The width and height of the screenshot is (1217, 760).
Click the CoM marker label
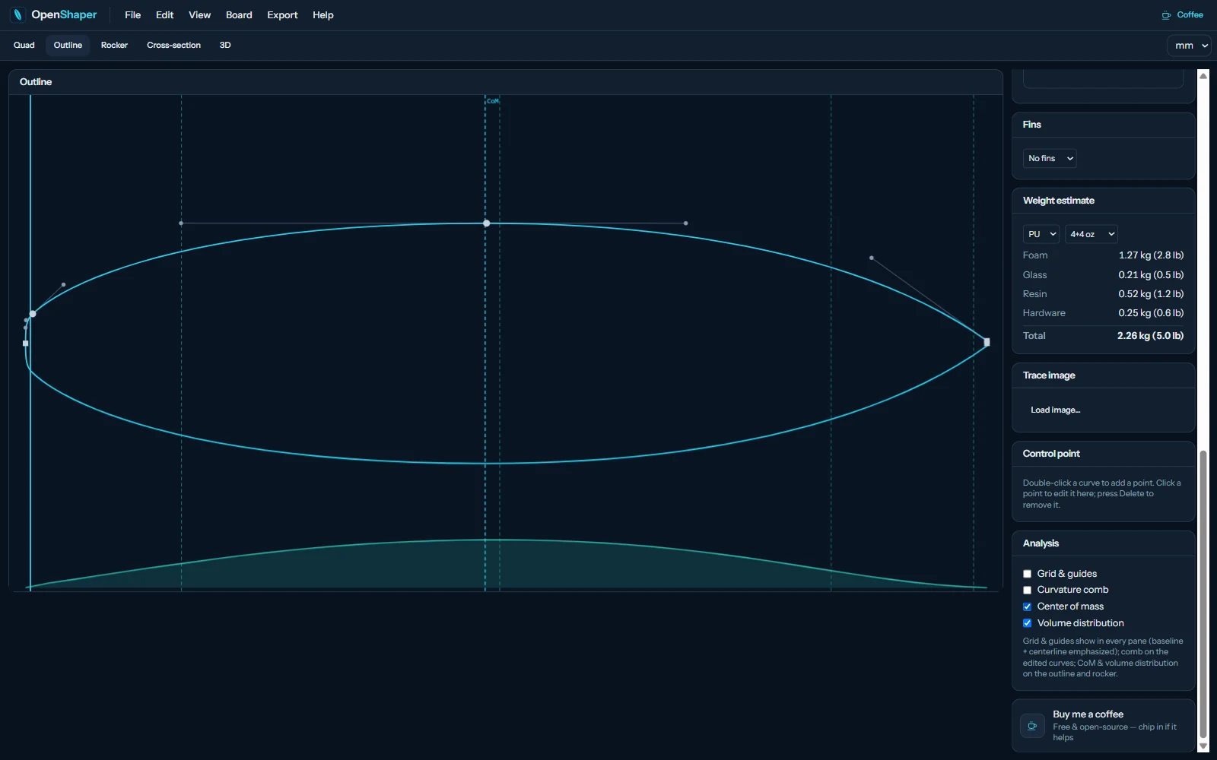coord(493,101)
